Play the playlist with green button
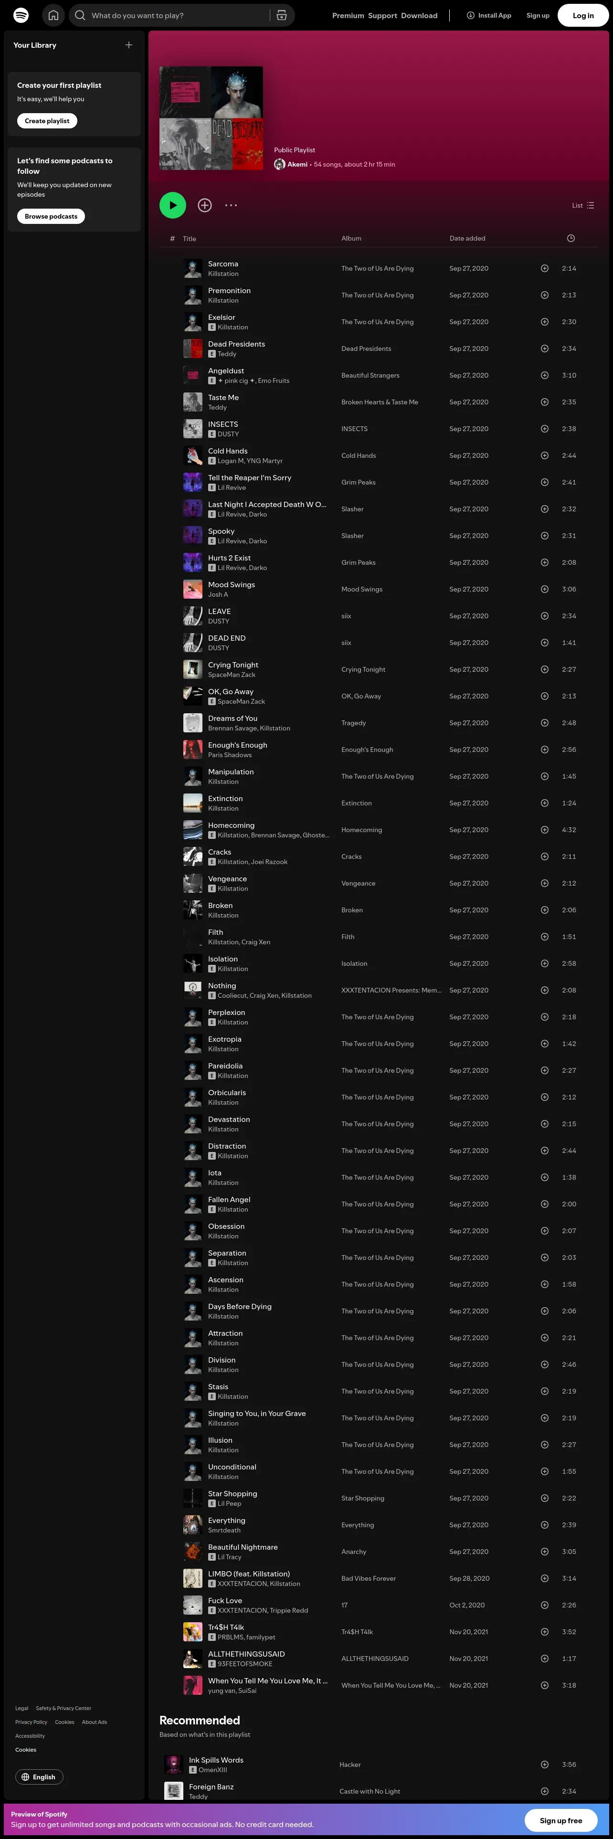 pyautogui.click(x=173, y=205)
